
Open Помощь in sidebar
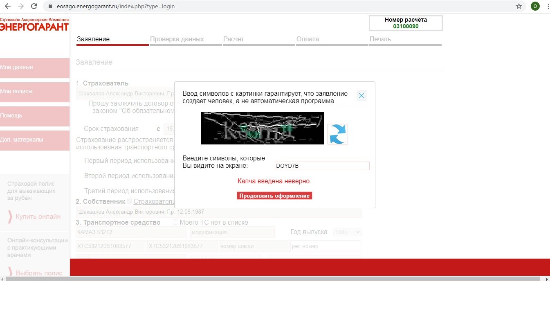coord(34,116)
